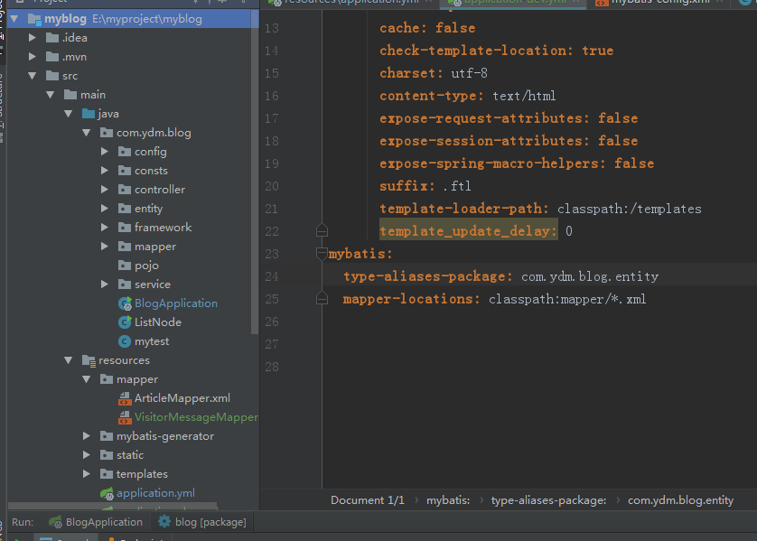Screen dimensions: 757x541
Task: Toggle fold marker on line 22
Action: tap(322, 230)
